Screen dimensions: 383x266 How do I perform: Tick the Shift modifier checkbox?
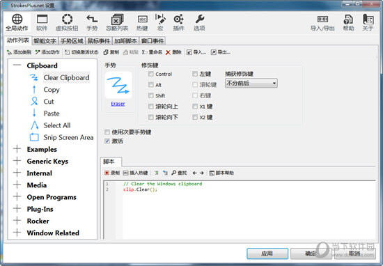click(x=151, y=95)
